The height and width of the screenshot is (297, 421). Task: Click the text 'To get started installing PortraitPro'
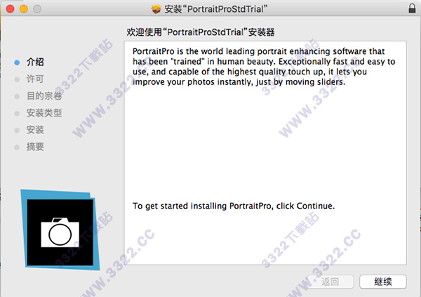[202, 206]
